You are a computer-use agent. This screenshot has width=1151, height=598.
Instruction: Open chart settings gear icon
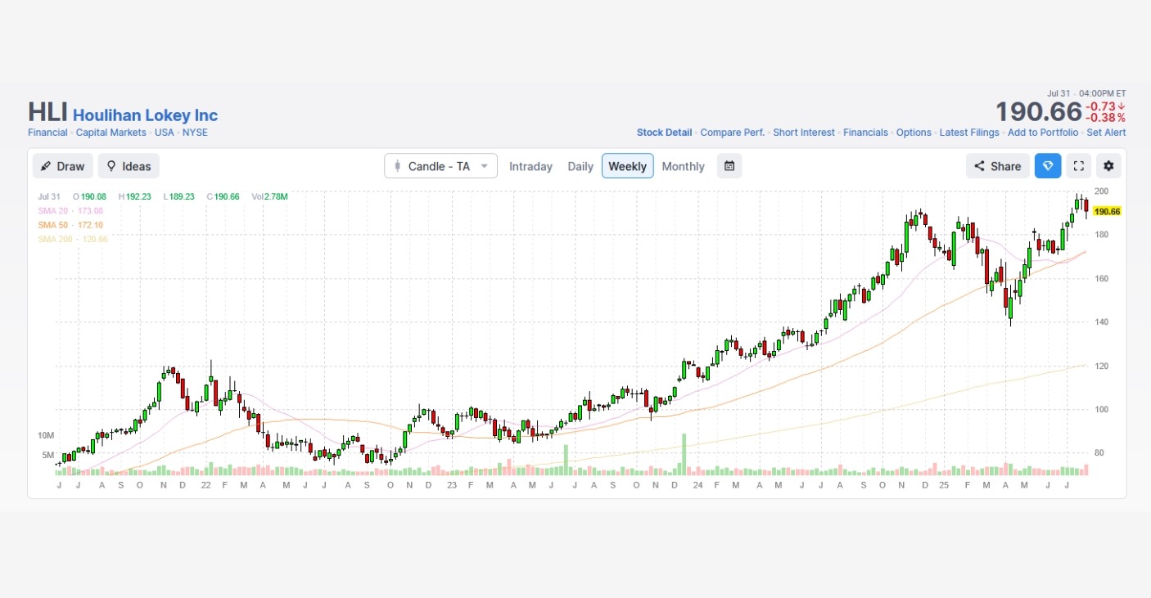(x=1108, y=166)
